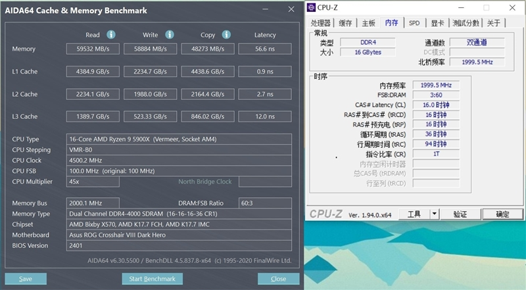This screenshot has width=526, height=290.
Task: Open the 显卡 tab in CPU-Z
Action: 437,23
